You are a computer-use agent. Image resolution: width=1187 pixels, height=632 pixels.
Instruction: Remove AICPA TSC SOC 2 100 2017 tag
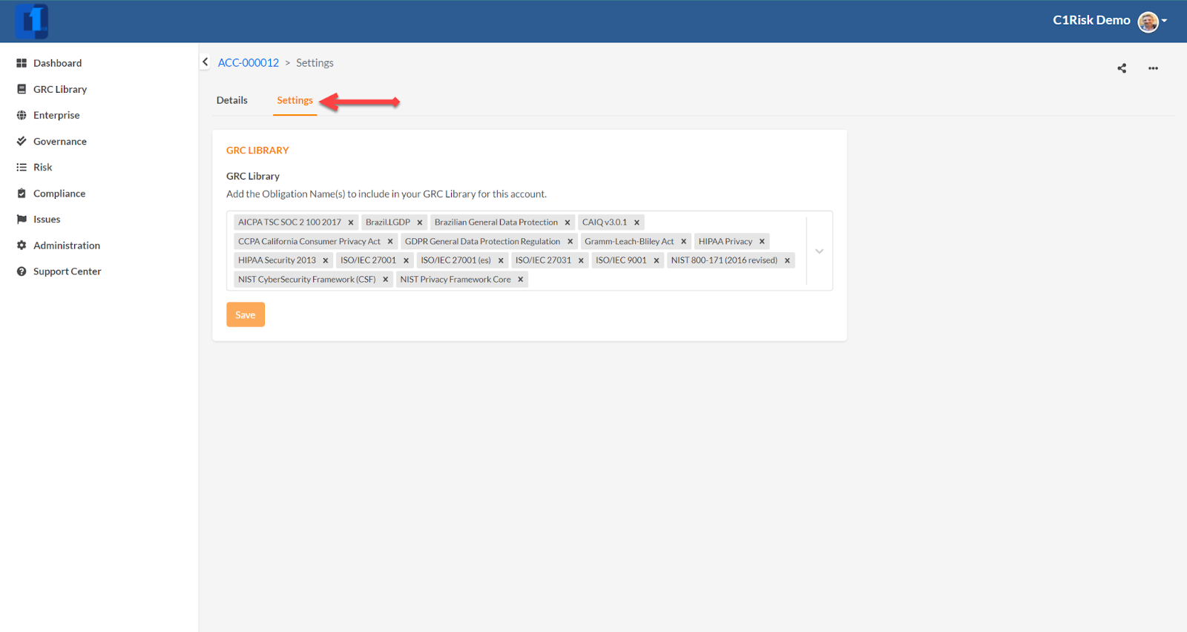(351, 223)
